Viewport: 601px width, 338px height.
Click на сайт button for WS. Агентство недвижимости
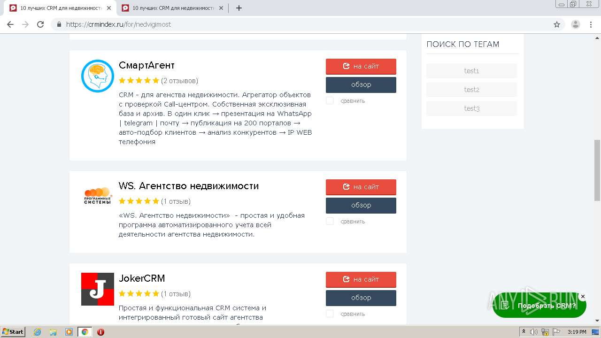(x=361, y=187)
